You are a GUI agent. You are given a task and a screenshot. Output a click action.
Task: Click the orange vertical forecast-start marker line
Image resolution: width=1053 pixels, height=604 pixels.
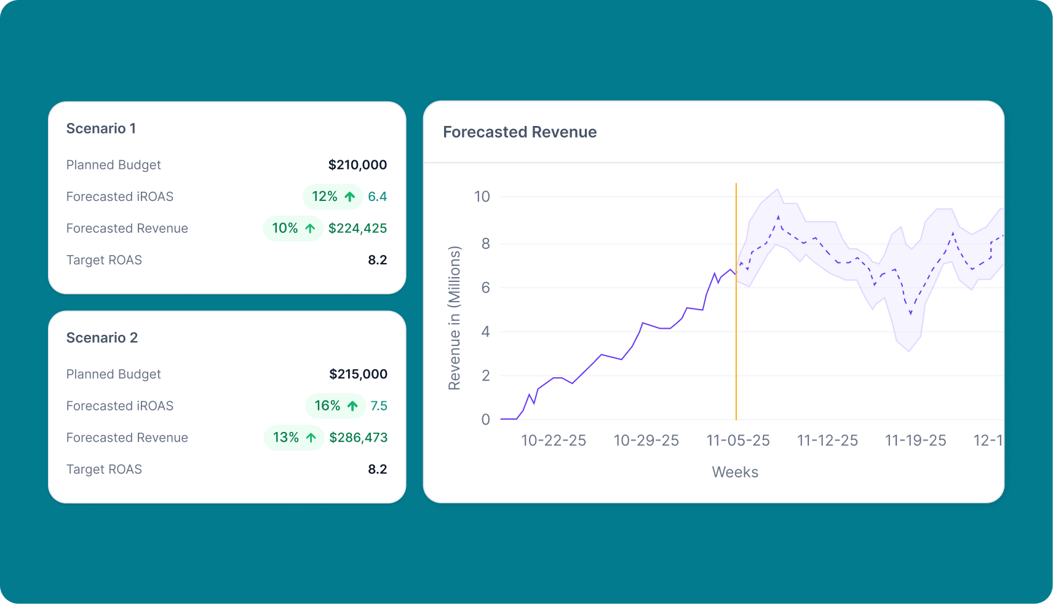pyautogui.click(x=736, y=338)
